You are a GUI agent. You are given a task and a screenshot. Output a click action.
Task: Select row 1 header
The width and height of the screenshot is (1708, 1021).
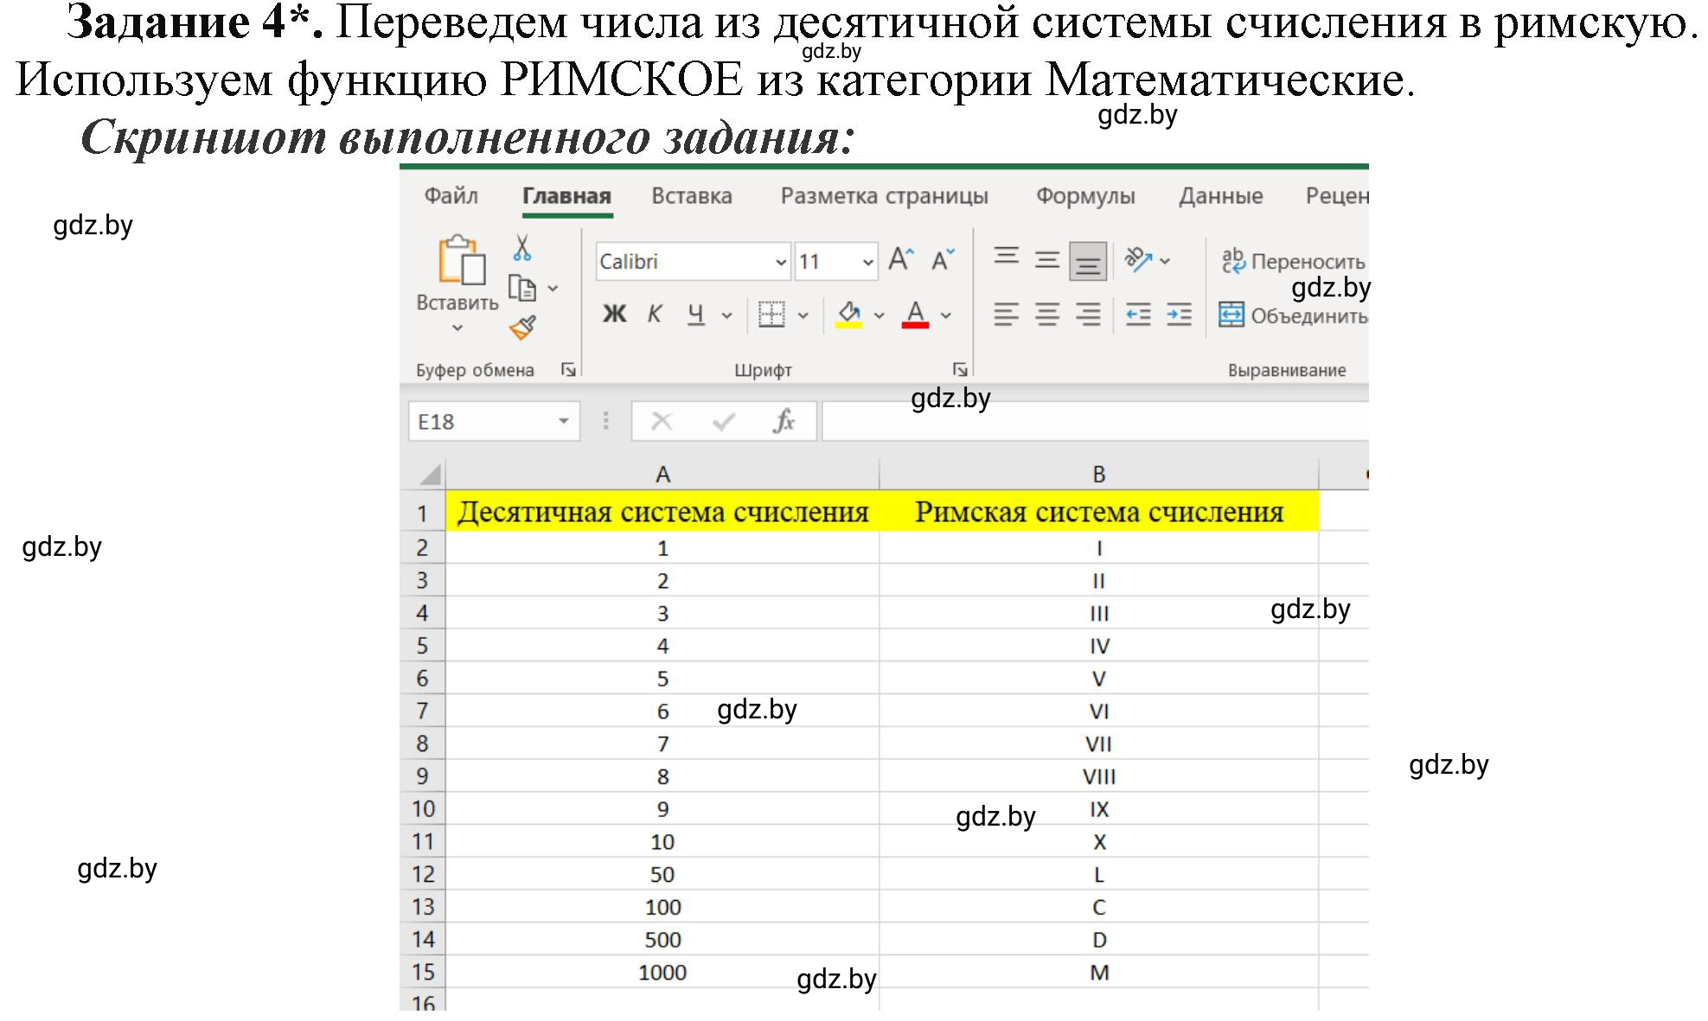click(422, 513)
